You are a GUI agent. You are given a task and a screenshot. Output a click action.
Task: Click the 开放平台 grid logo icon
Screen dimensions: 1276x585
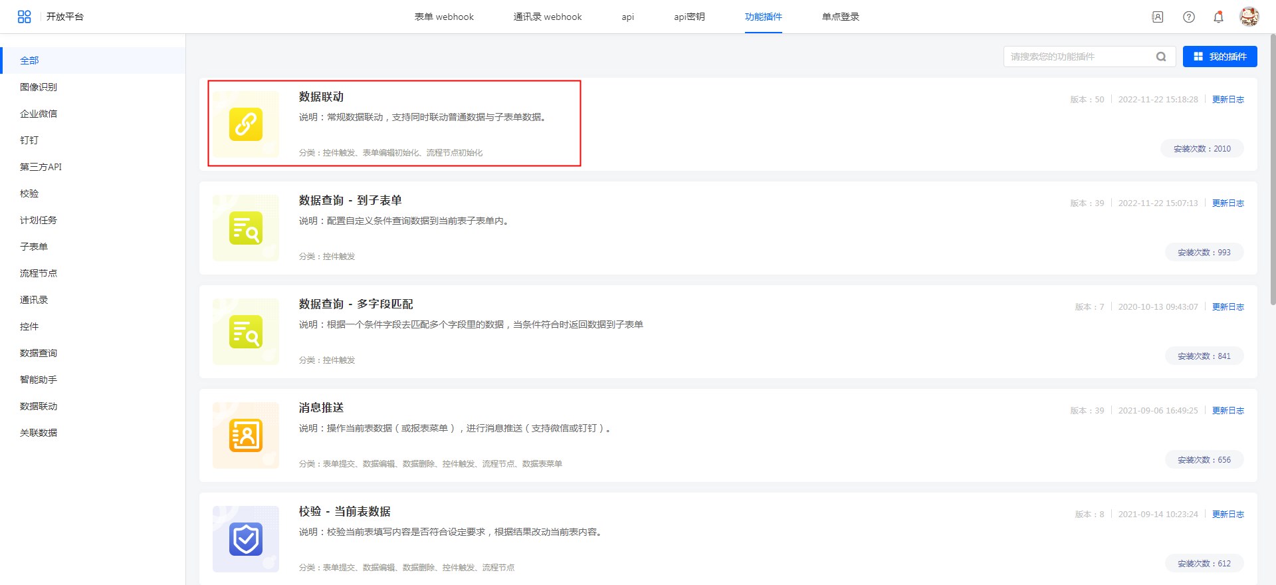[x=25, y=17]
